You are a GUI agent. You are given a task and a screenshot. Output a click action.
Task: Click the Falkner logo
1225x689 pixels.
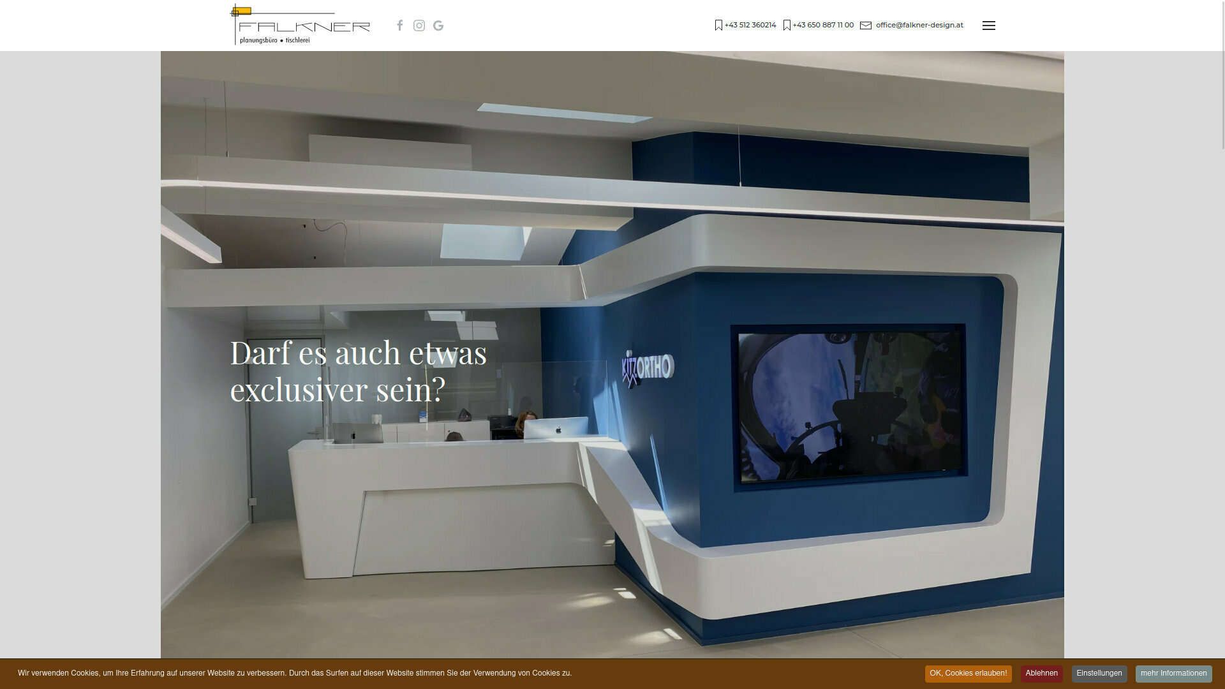click(x=300, y=25)
